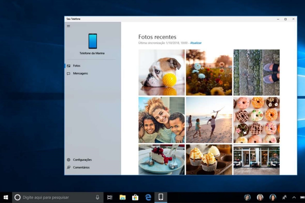Minimize the Seu Telefone window
Viewport: 305px width, 203px height.
pos(278,19)
